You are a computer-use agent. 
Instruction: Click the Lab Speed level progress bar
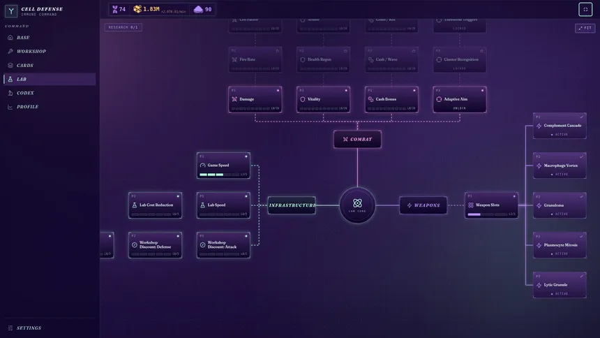coord(219,214)
